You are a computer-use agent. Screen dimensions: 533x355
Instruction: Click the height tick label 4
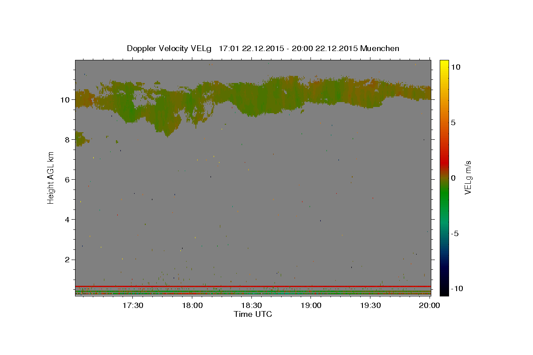coord(68,219)
